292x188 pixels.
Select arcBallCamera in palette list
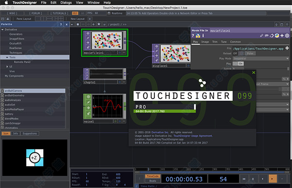pos(35,91)
